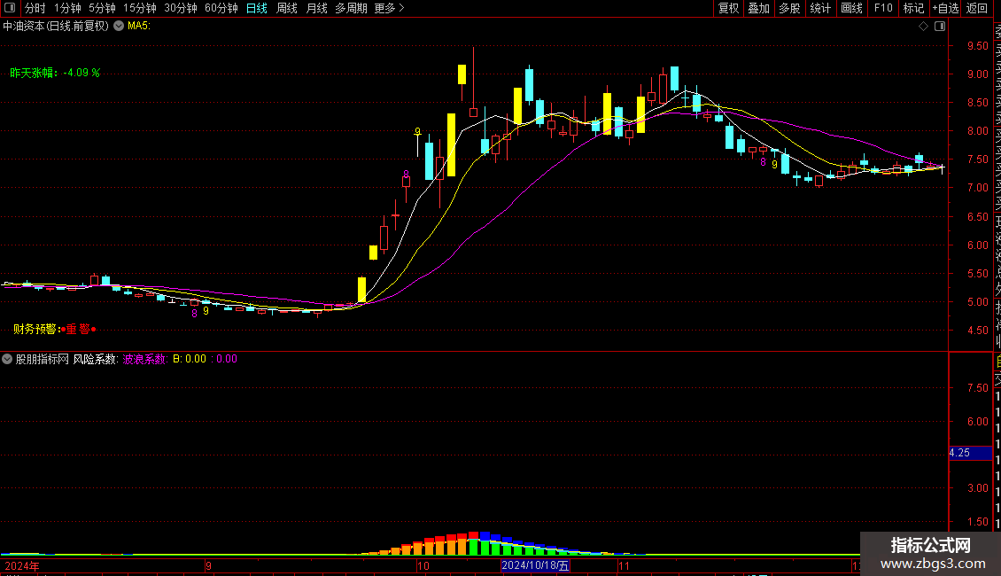
Task: Click the month 9 marker on time axis
Action: click(x=209, y=565)
